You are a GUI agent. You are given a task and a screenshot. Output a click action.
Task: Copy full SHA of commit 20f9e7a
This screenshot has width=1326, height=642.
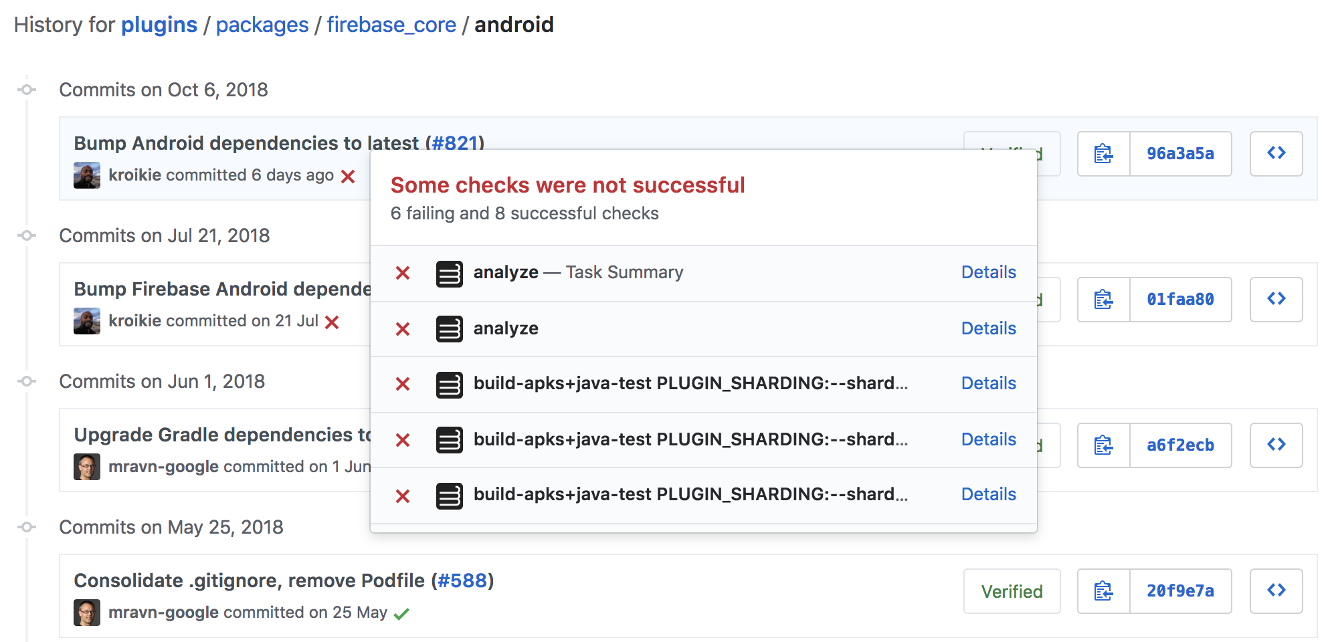[x=1103, y=591]
